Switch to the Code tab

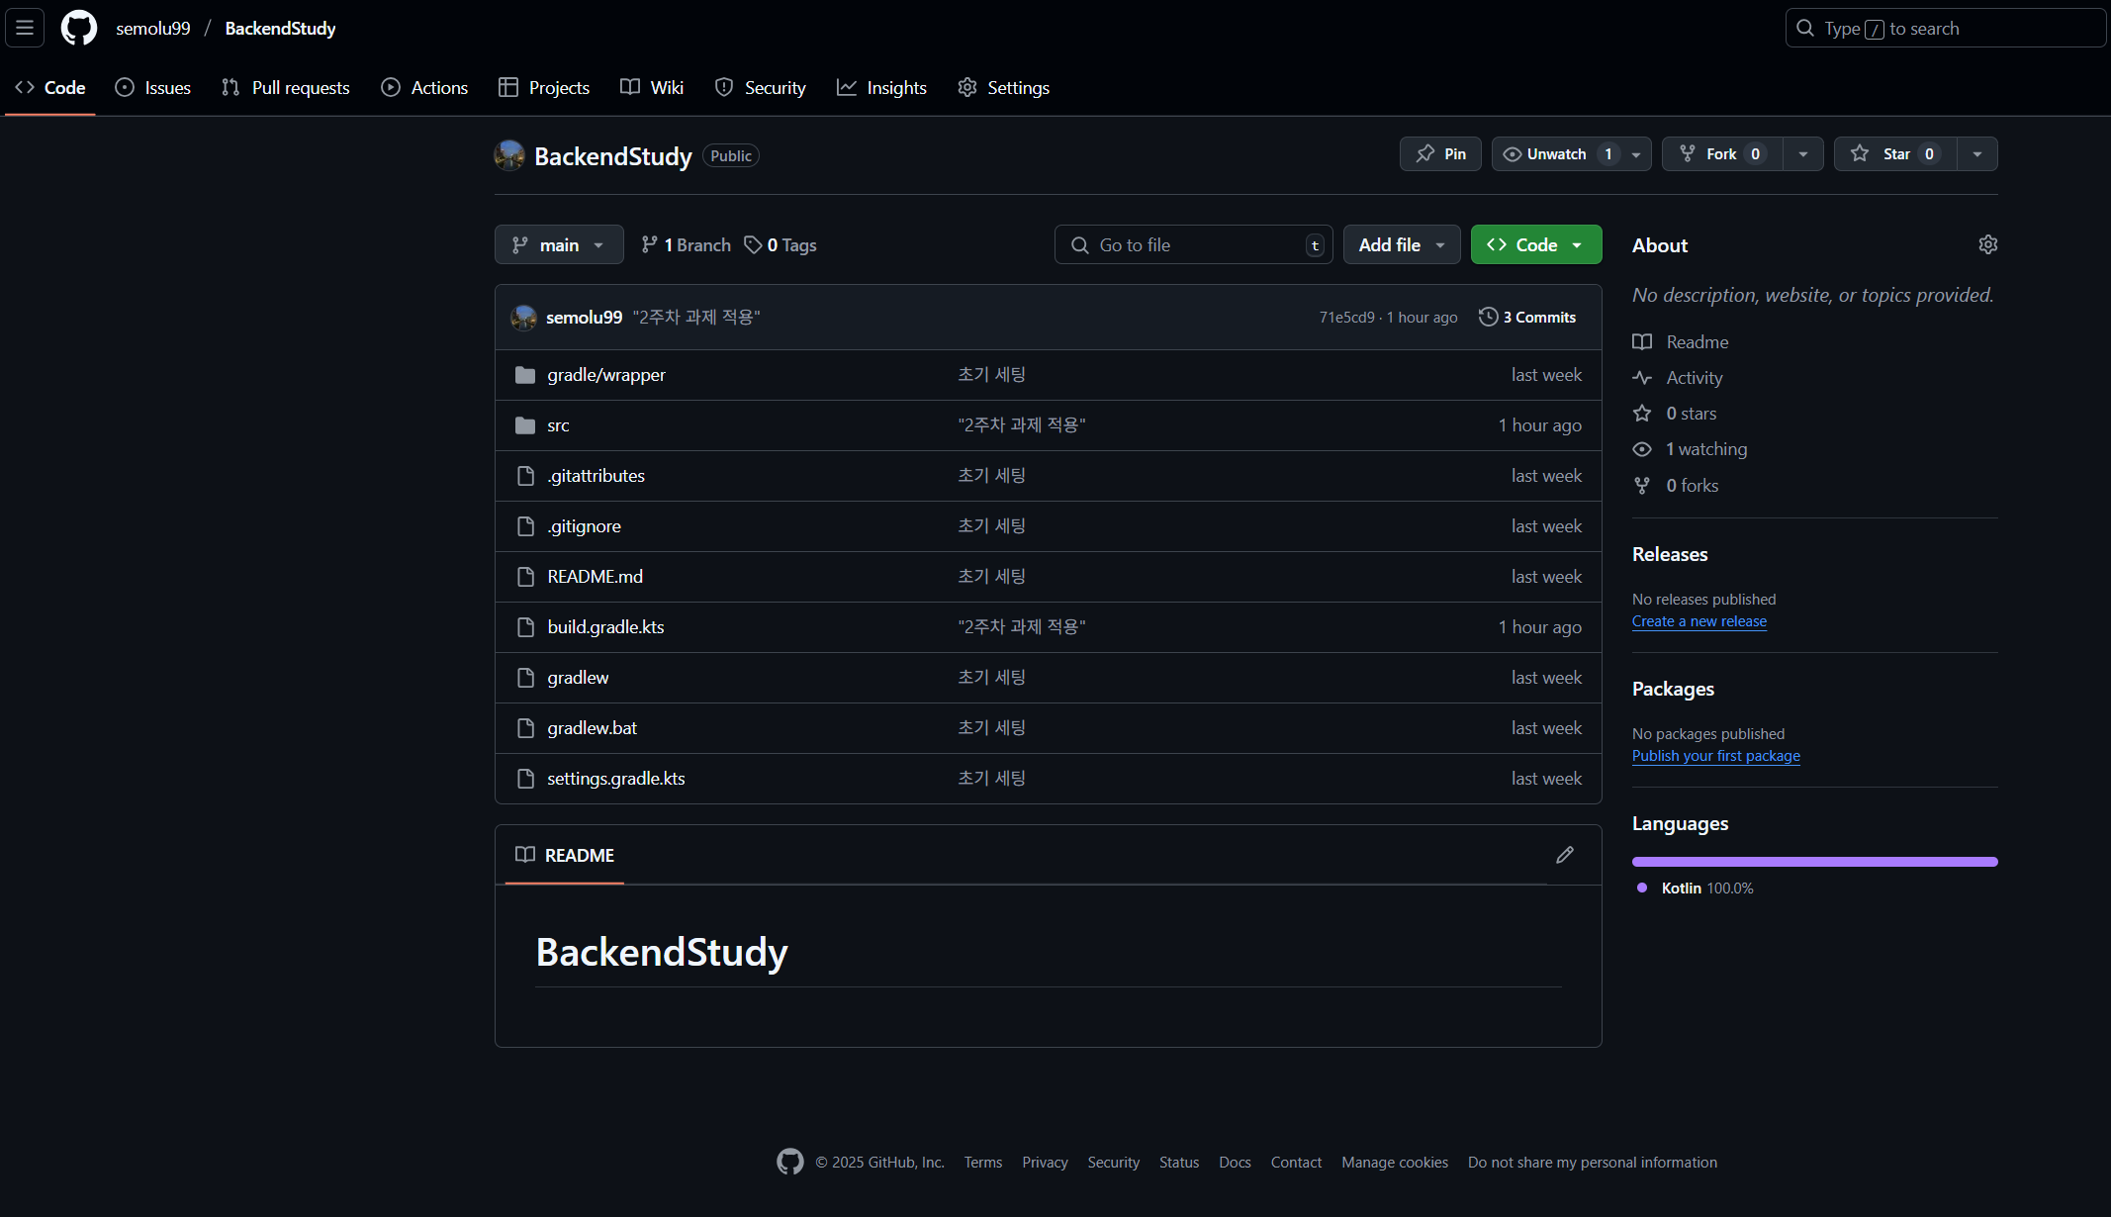point(50,87)
